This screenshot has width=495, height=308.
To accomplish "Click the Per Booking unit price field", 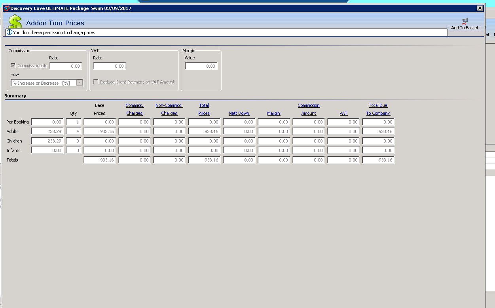I will (47, 122).
